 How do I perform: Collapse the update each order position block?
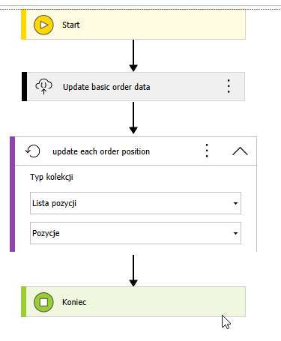(240, 151)
